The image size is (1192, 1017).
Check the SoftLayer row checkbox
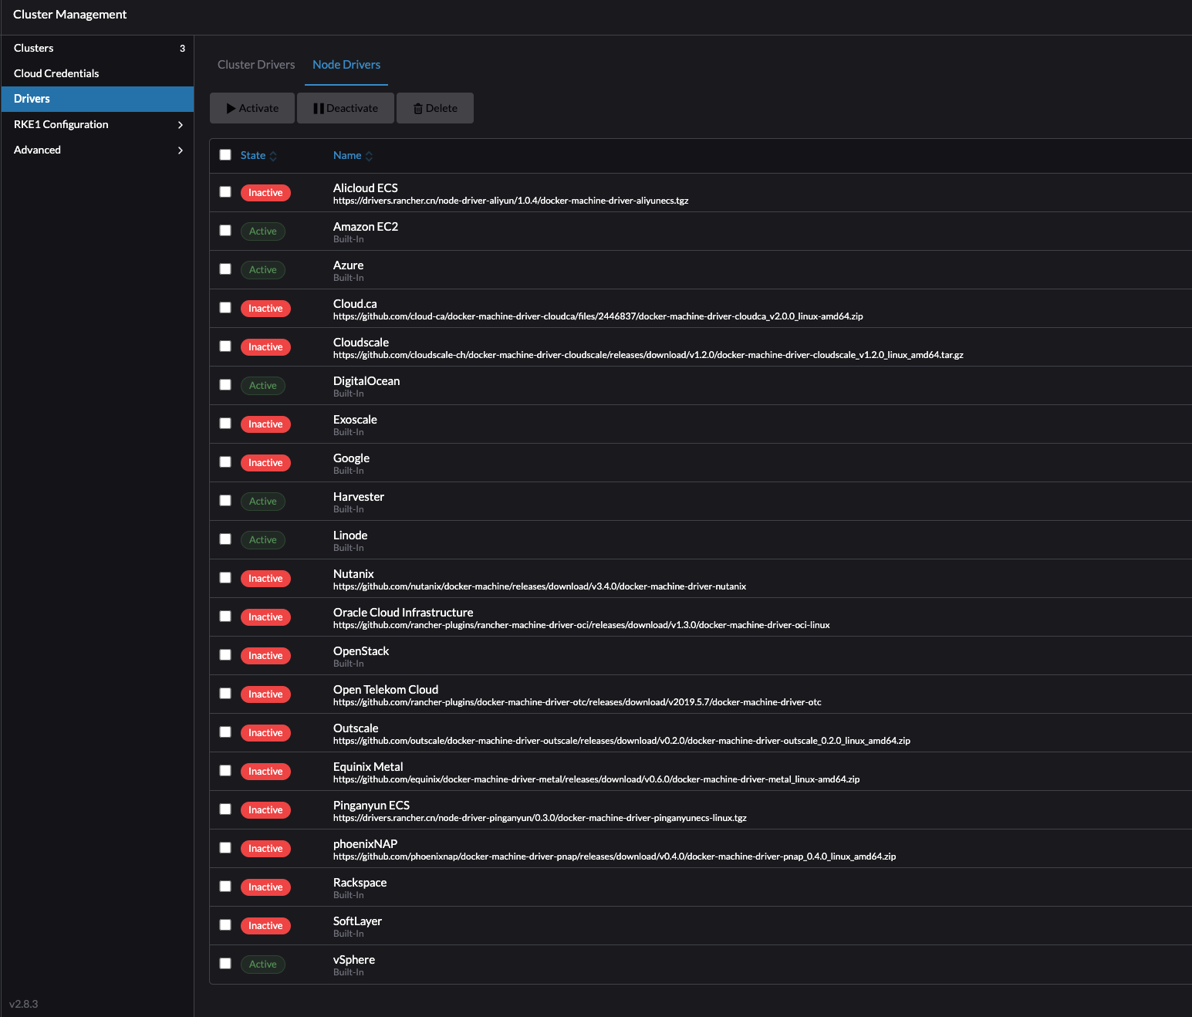tap(225, 924)
